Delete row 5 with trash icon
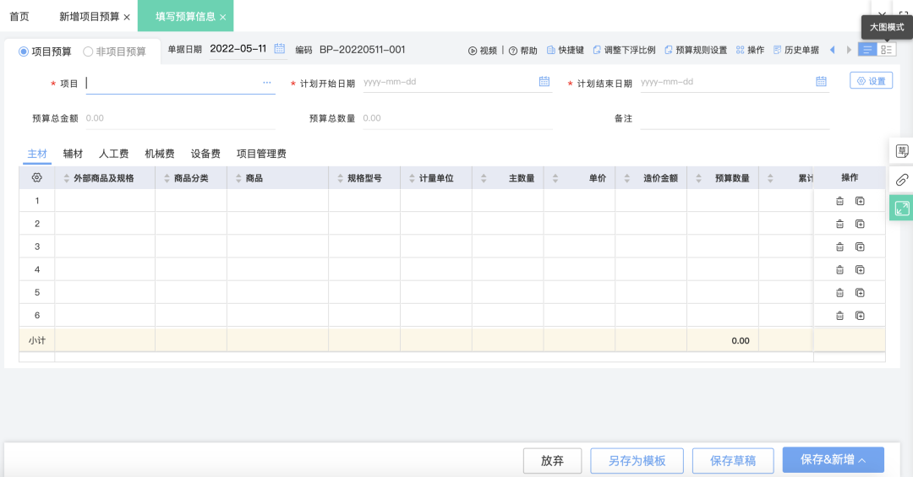This screenshot has height=477, width=913. point(839,293)
